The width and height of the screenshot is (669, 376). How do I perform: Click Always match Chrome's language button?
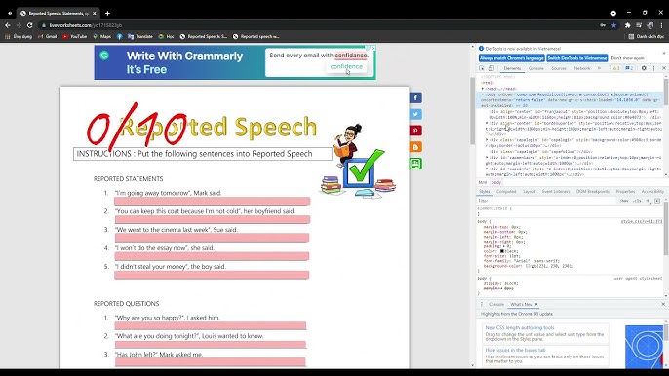coord(512,58)
